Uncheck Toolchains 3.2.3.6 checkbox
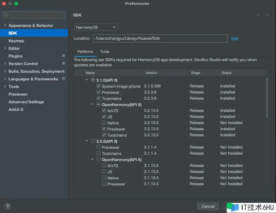Screen dimensions: 276x213 point(99,98)
